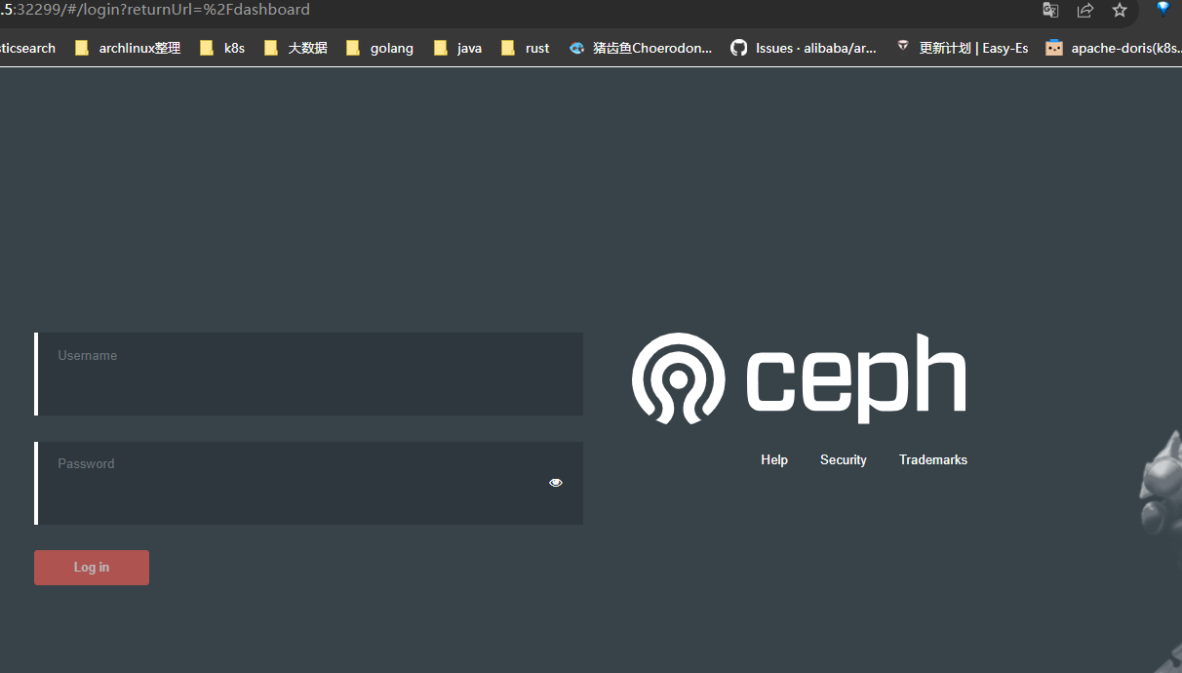Open the Security link
Image resolution: width=1182 pixels, height=673 pixels.
coord(844,459)
